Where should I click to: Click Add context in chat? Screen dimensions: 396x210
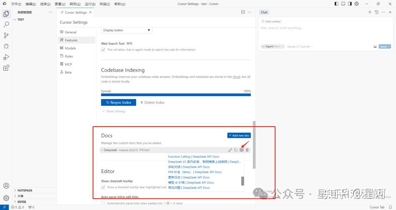271,22
